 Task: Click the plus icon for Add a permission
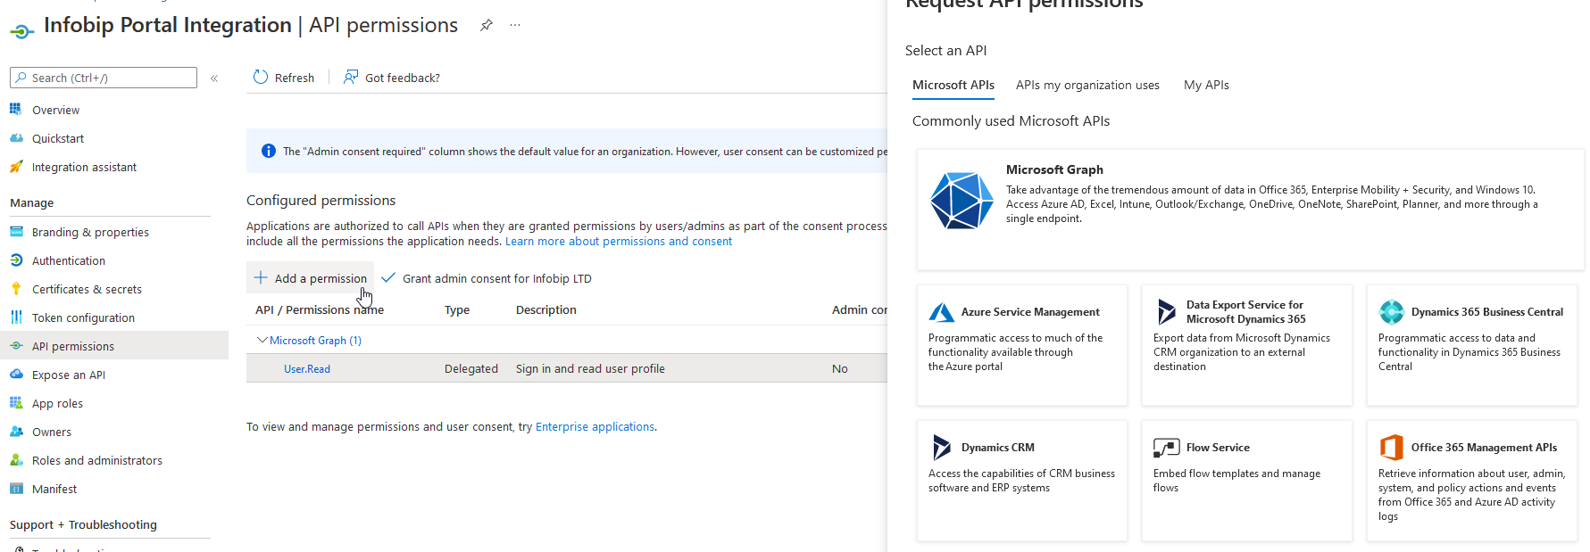(x=261, y=278)
